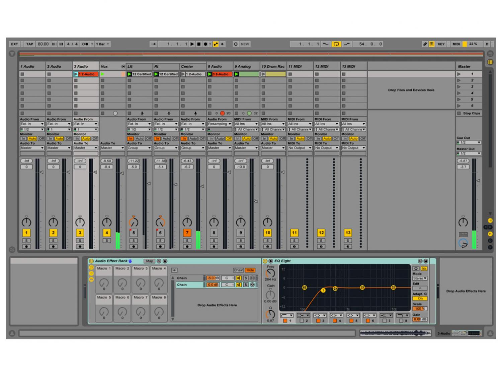
Task: Solo the 2 Audio track
Action: coord(53,241)
